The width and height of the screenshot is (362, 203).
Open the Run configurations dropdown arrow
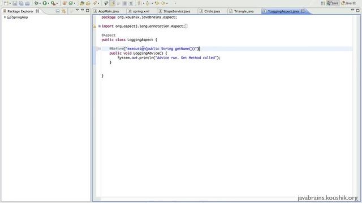click(48, 3)
